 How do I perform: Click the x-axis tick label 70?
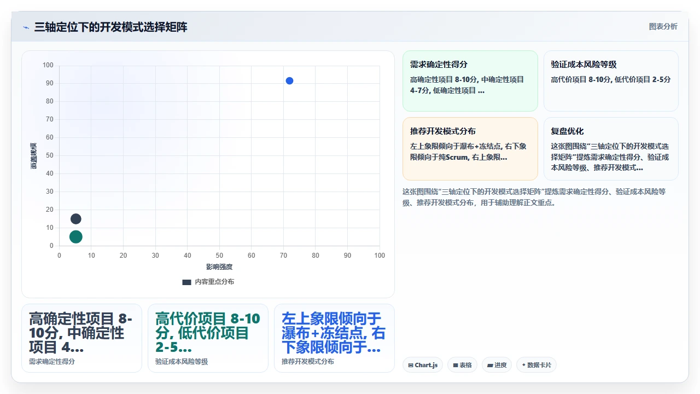[283, 256]
